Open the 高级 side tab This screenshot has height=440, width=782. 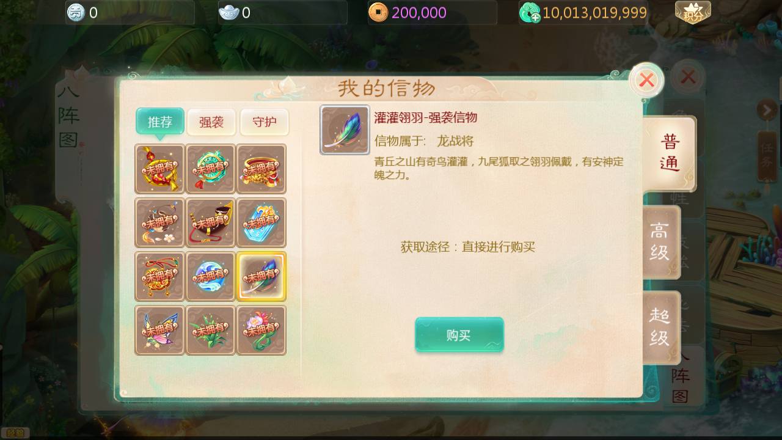click(660, 242)
